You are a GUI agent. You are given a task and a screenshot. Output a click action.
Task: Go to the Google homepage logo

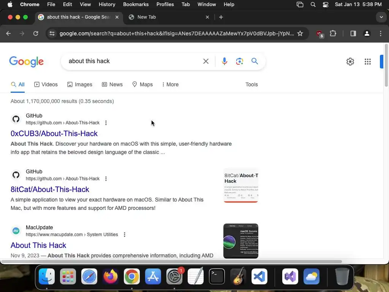tap(27, 62)
